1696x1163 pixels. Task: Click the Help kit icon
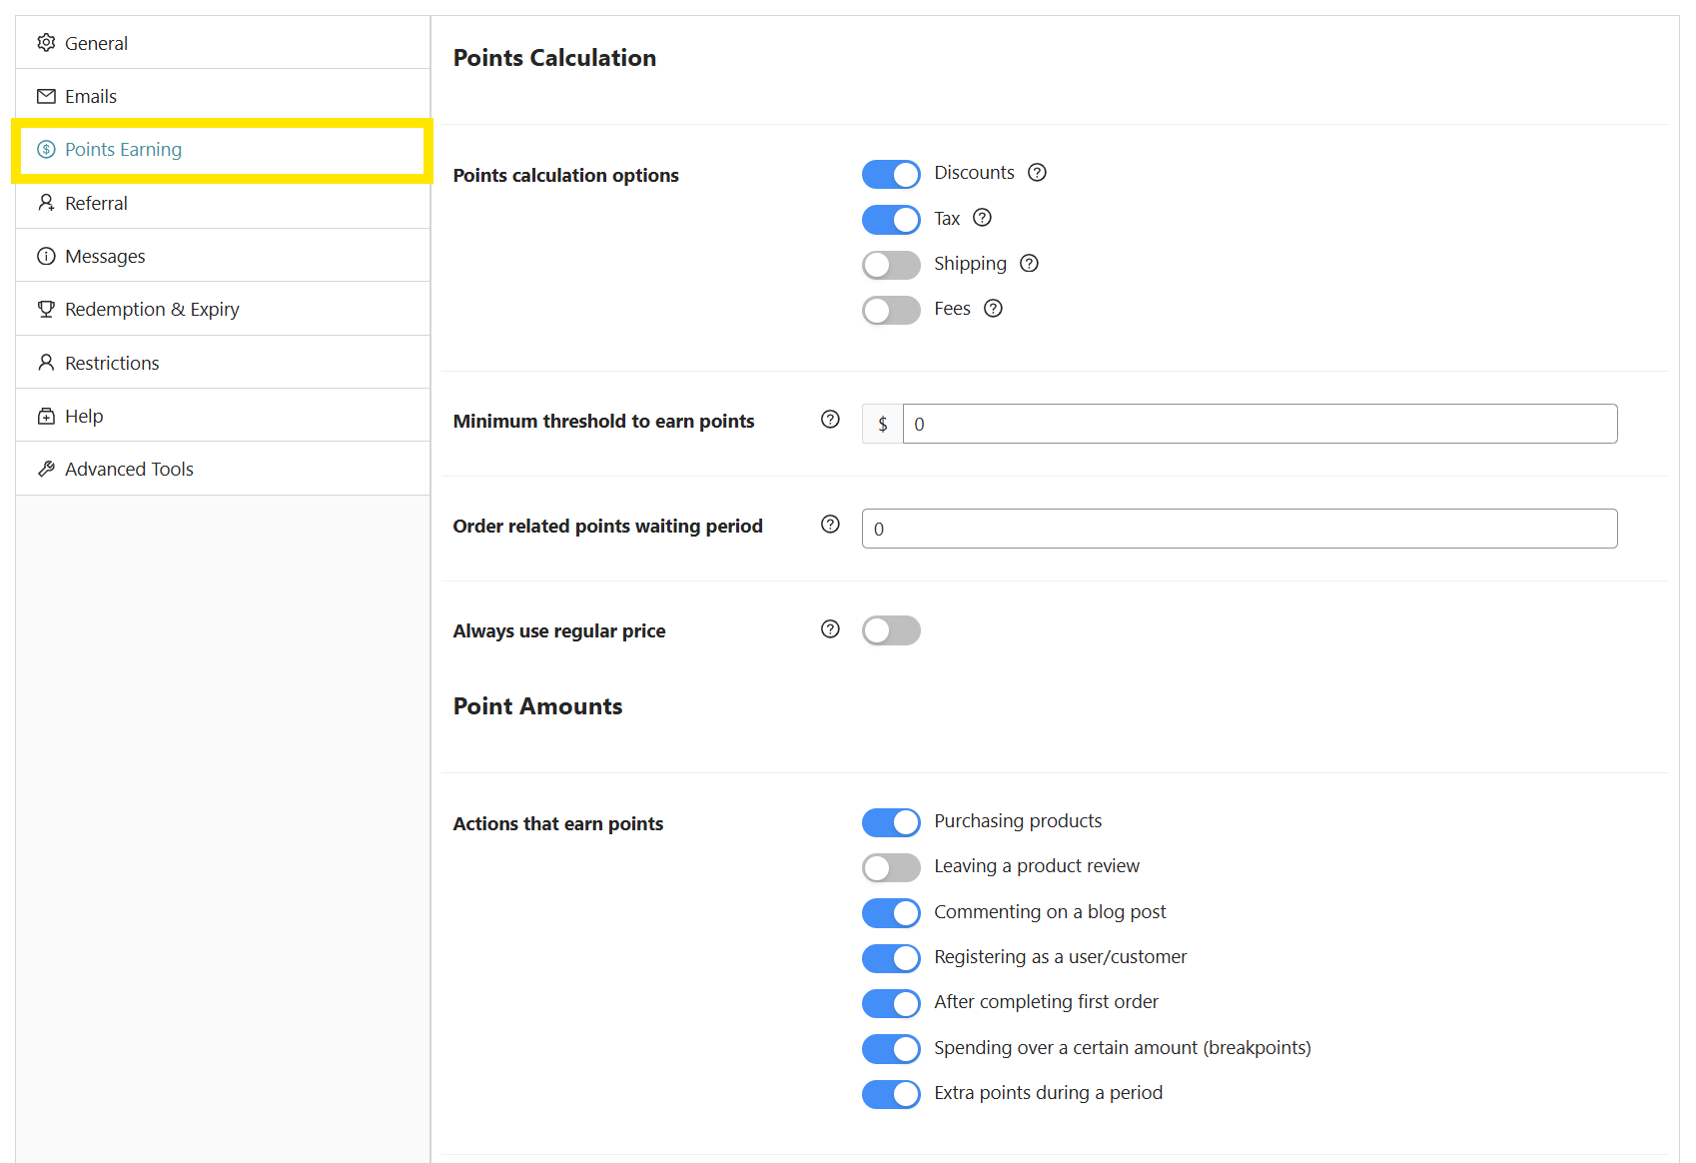click(x=46, y=416)
